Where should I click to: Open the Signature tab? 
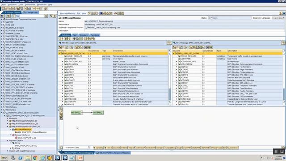point(84,35)
